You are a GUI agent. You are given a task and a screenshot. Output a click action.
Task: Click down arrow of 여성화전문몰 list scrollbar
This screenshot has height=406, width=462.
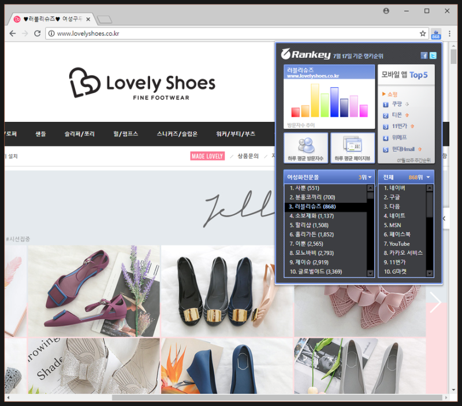pyautogui.click(x=370, y=273)
